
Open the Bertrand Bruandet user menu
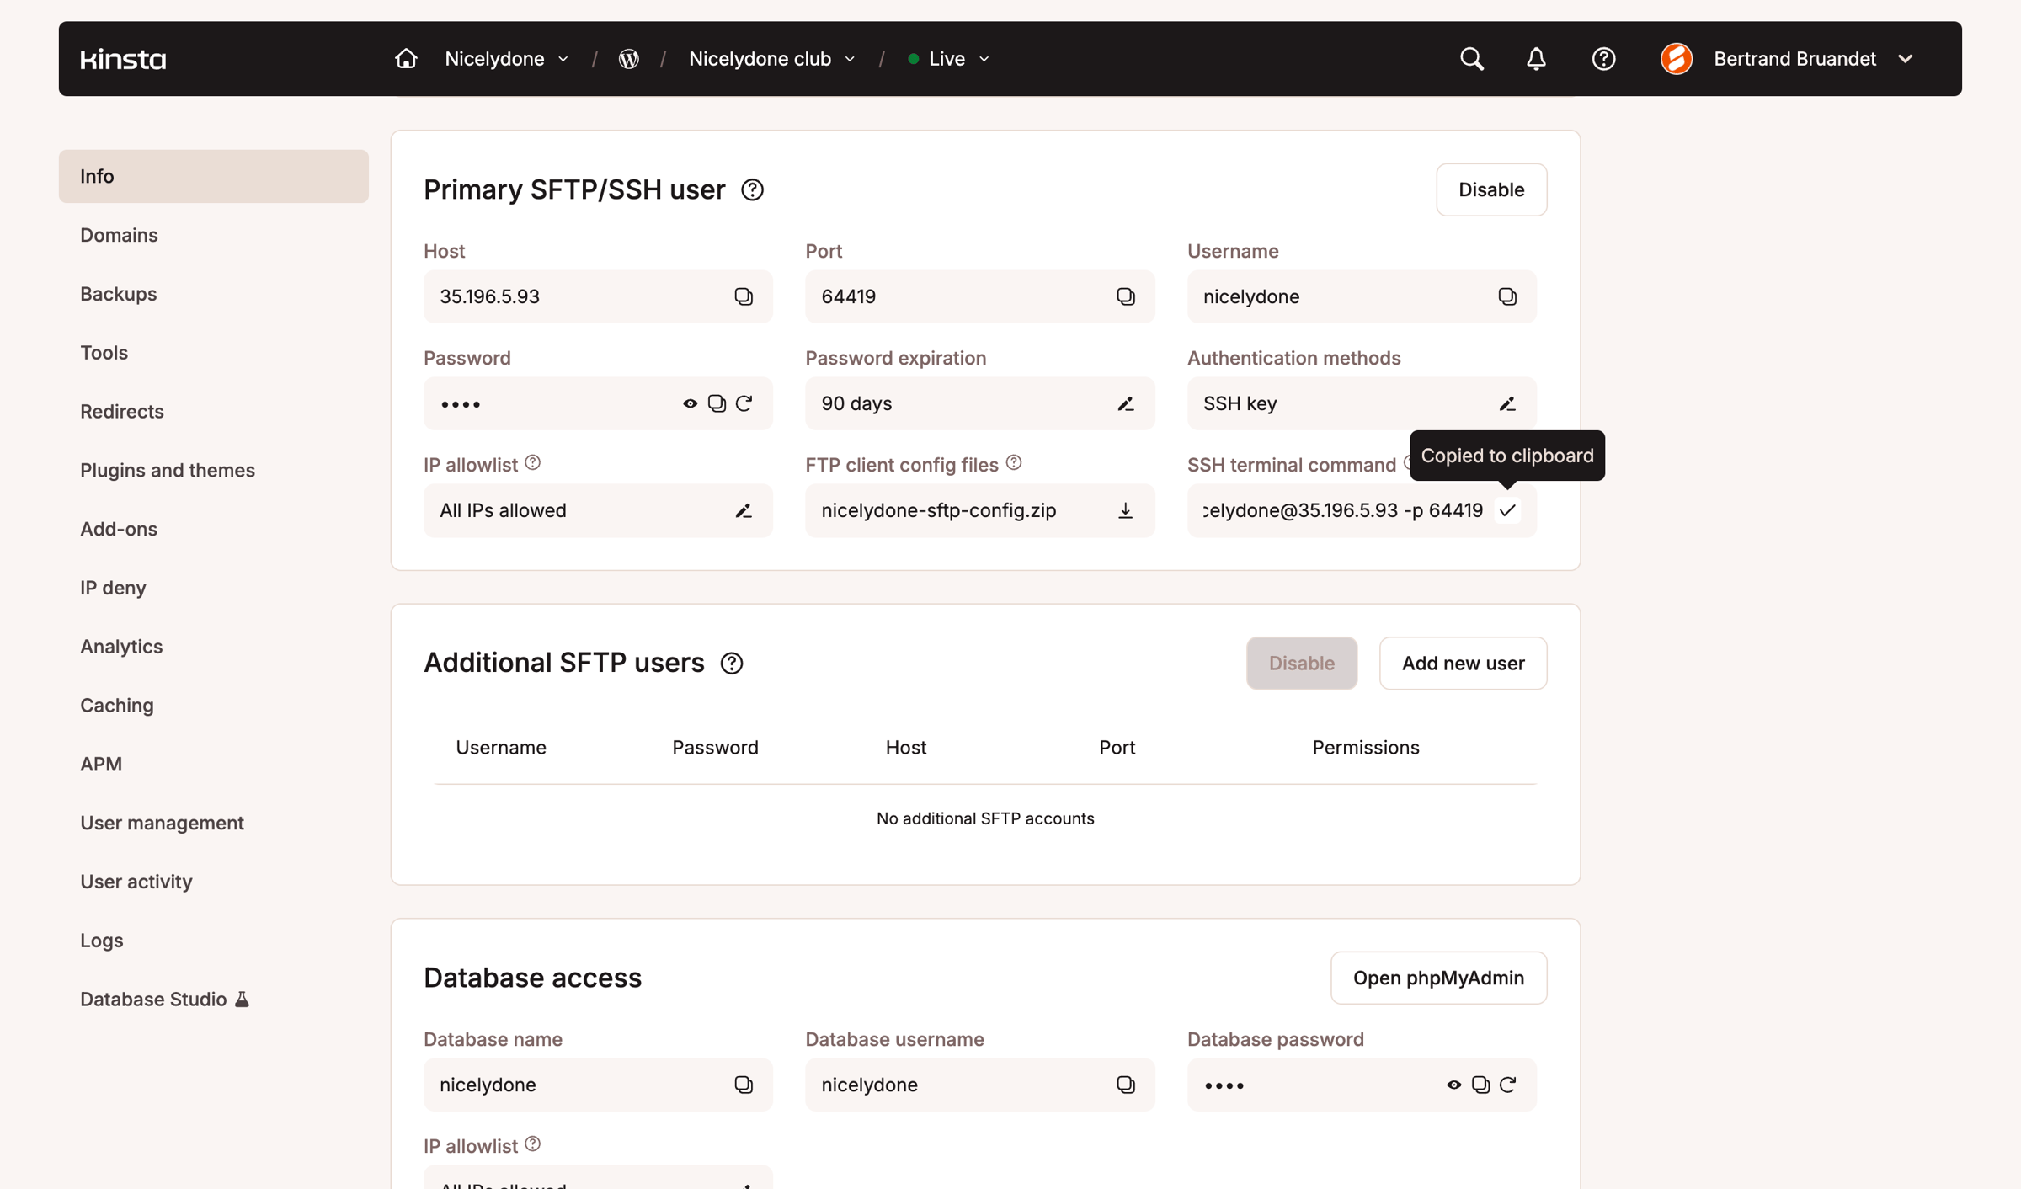tap(1786, 59)
